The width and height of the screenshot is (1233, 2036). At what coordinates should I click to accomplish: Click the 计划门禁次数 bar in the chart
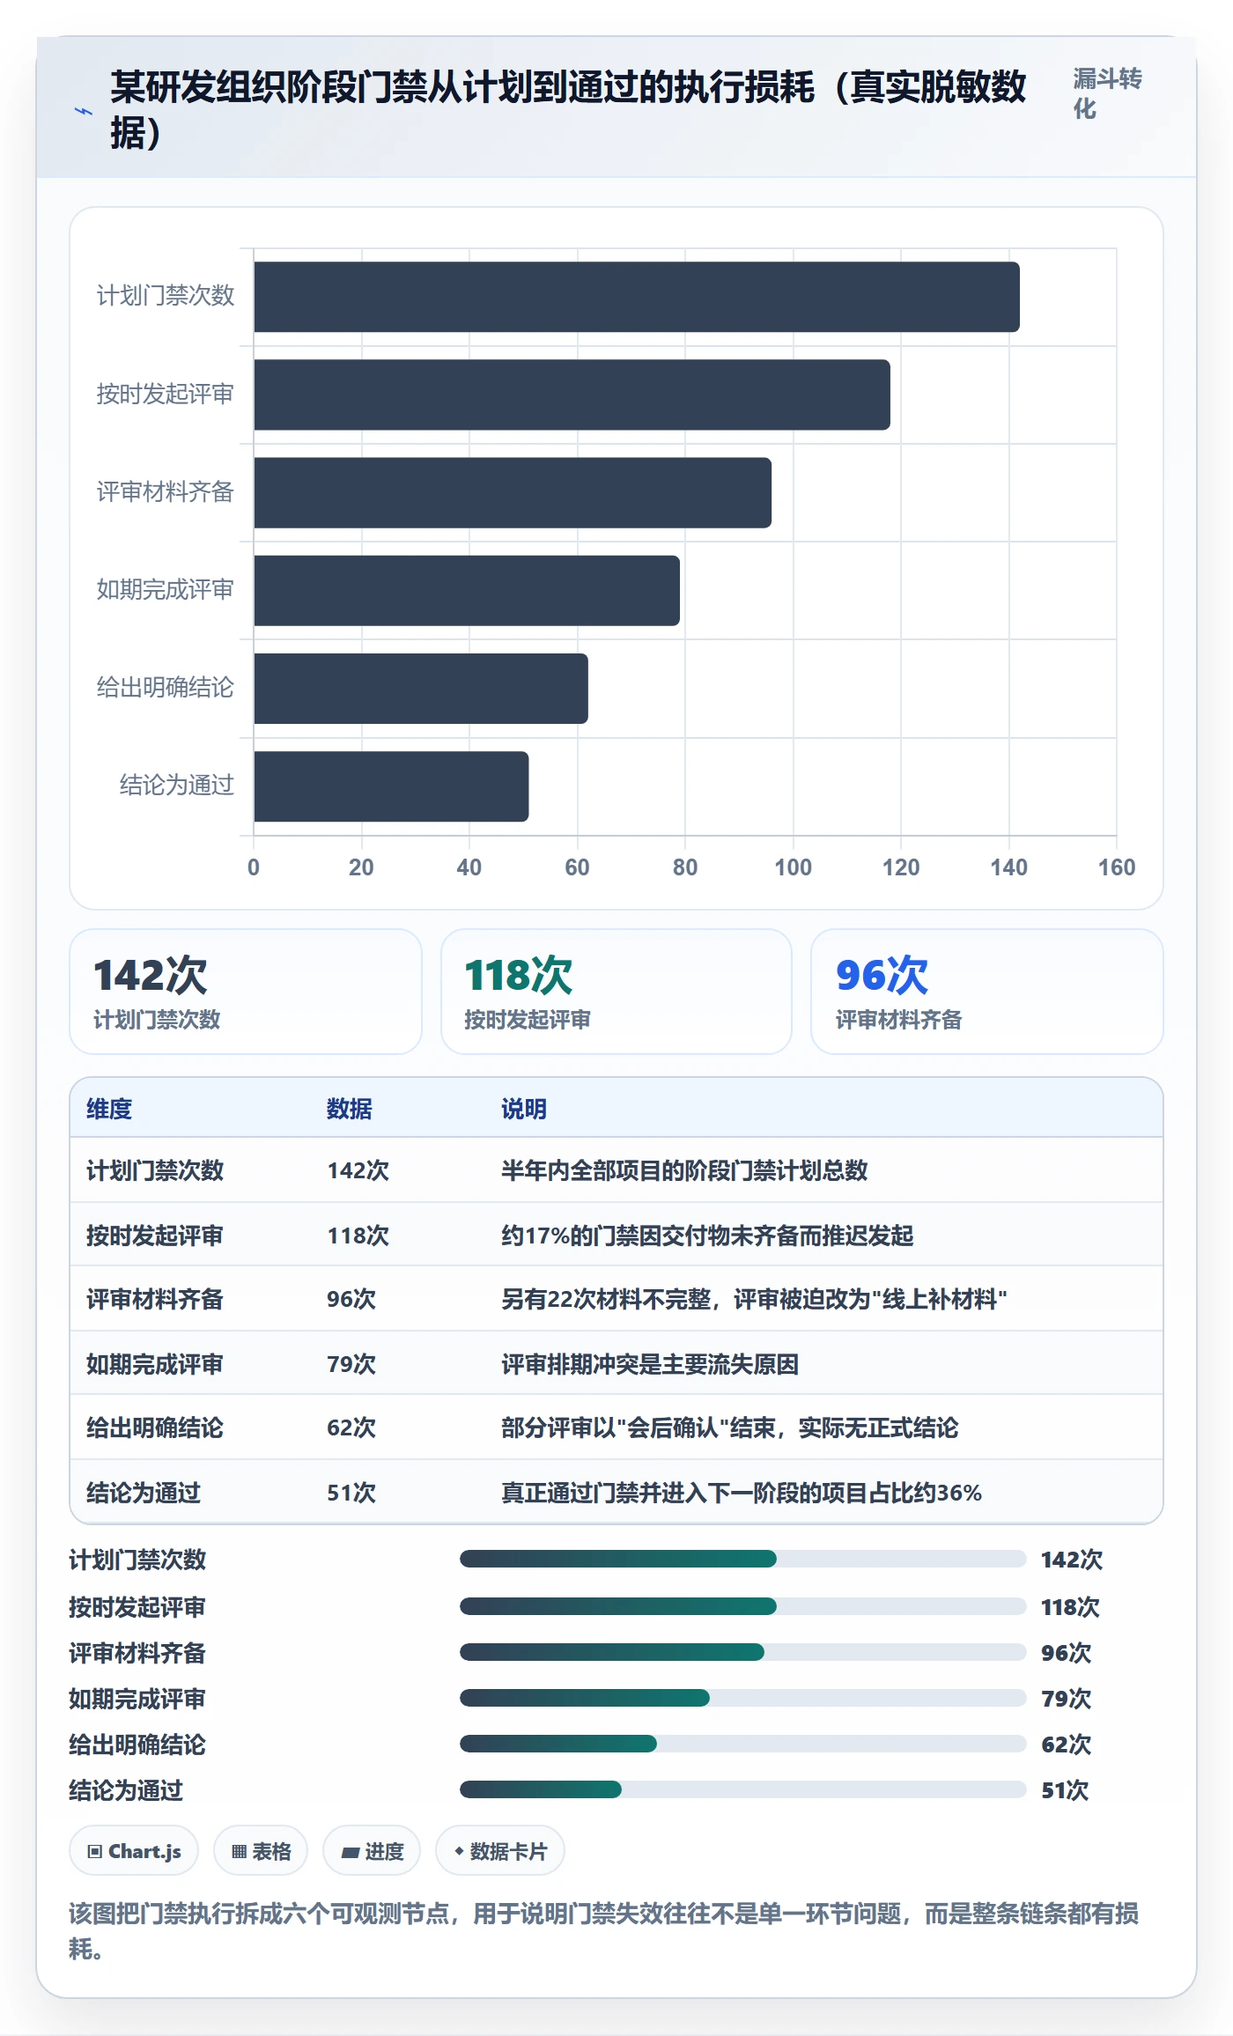637,297
